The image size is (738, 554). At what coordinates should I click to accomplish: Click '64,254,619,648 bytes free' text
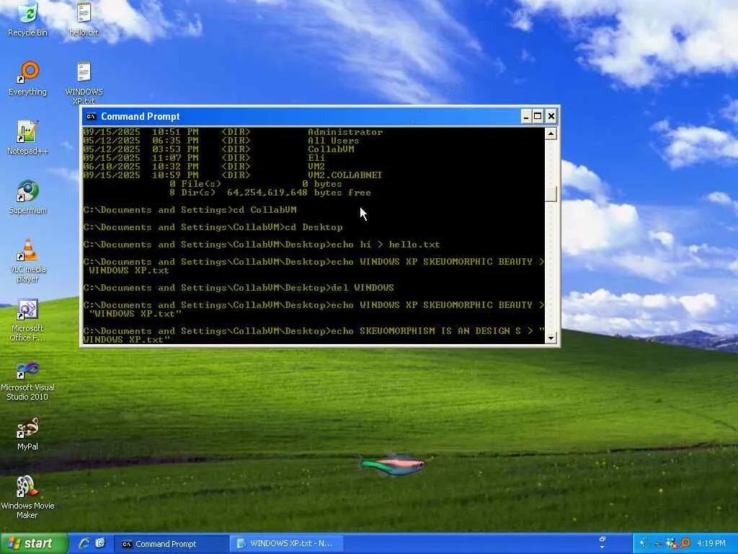click(x=299, y=193)
